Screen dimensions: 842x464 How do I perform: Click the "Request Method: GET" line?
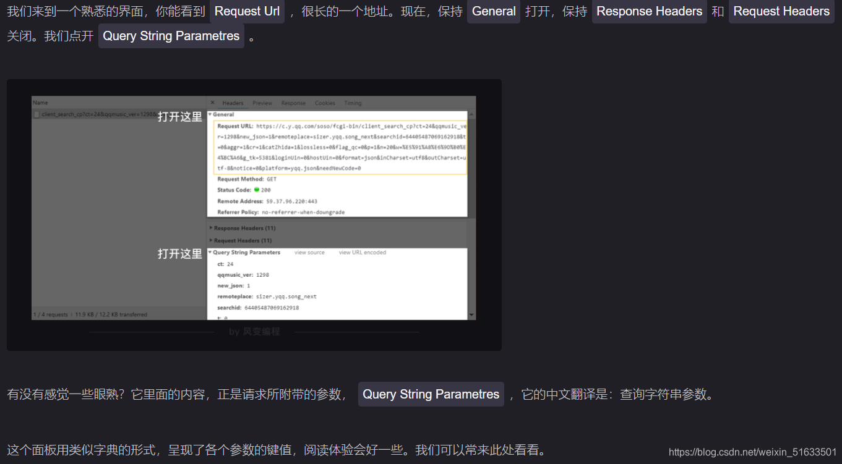click(247, 179)
